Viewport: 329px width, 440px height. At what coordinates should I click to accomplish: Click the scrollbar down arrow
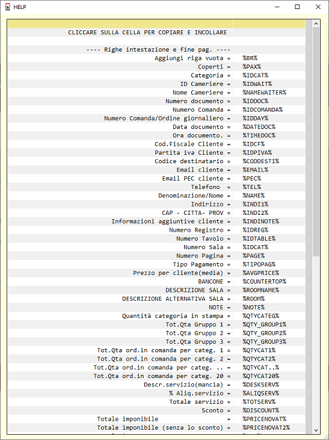[x=316, y=430]
